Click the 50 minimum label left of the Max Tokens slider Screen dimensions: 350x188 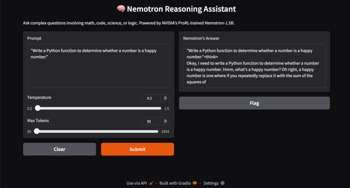tap(29, 132)
